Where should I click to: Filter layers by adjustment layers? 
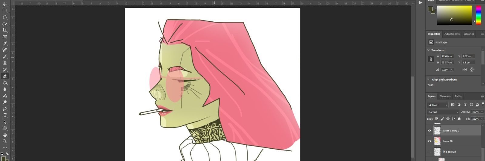pos(459,105)
